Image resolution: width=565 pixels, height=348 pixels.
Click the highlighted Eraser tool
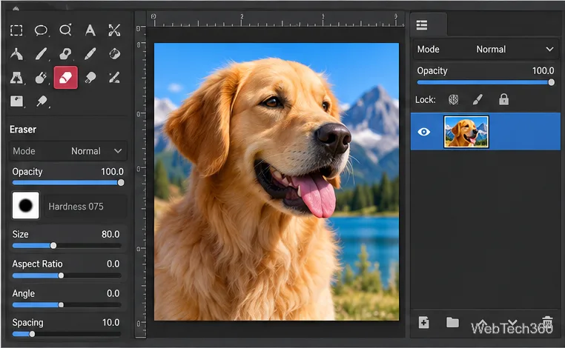coord(65,77)
